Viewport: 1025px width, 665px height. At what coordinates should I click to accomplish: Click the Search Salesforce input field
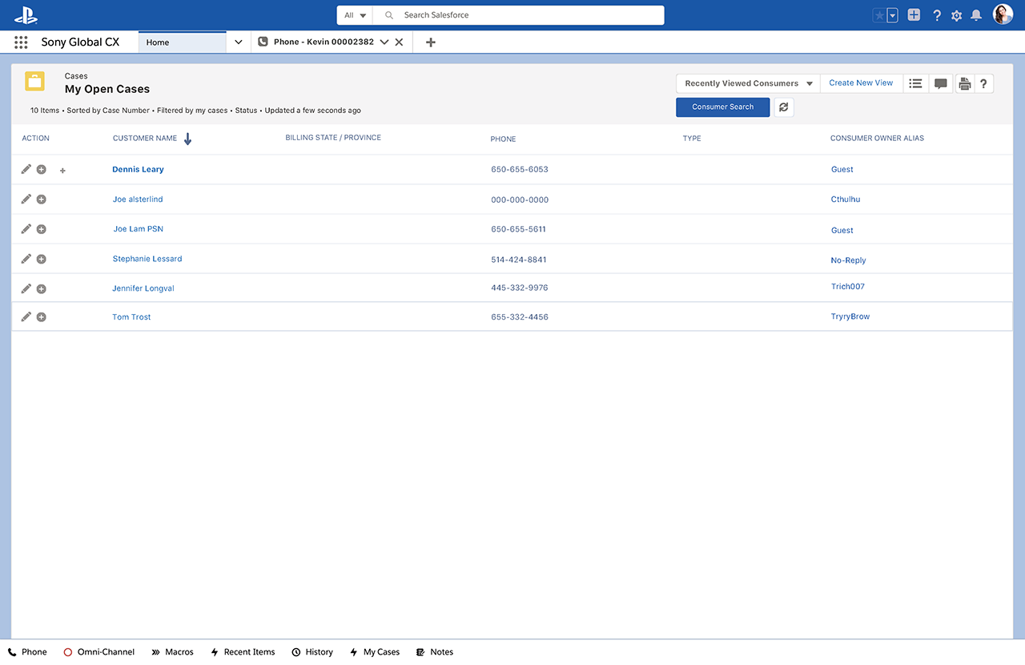point(529,15)
